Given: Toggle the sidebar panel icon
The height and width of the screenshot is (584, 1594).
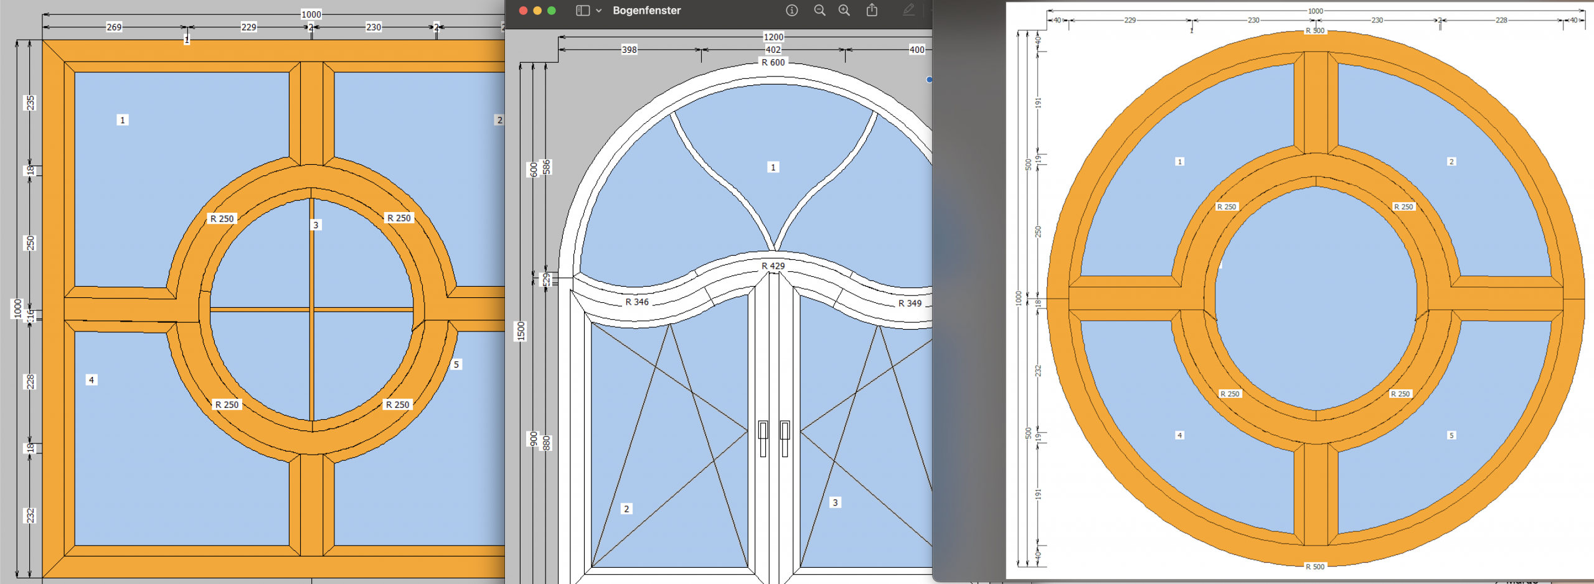Looking at the screenshot, I should pyautogui.click(x=582, y=11).
